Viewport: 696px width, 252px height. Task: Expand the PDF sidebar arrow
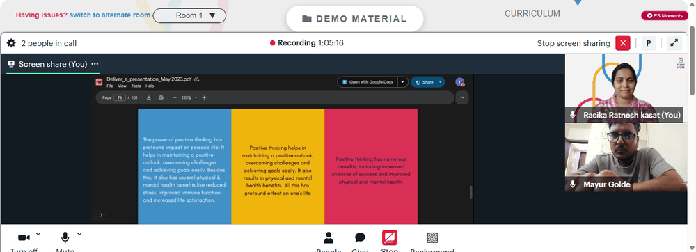[x=101, y=215]
